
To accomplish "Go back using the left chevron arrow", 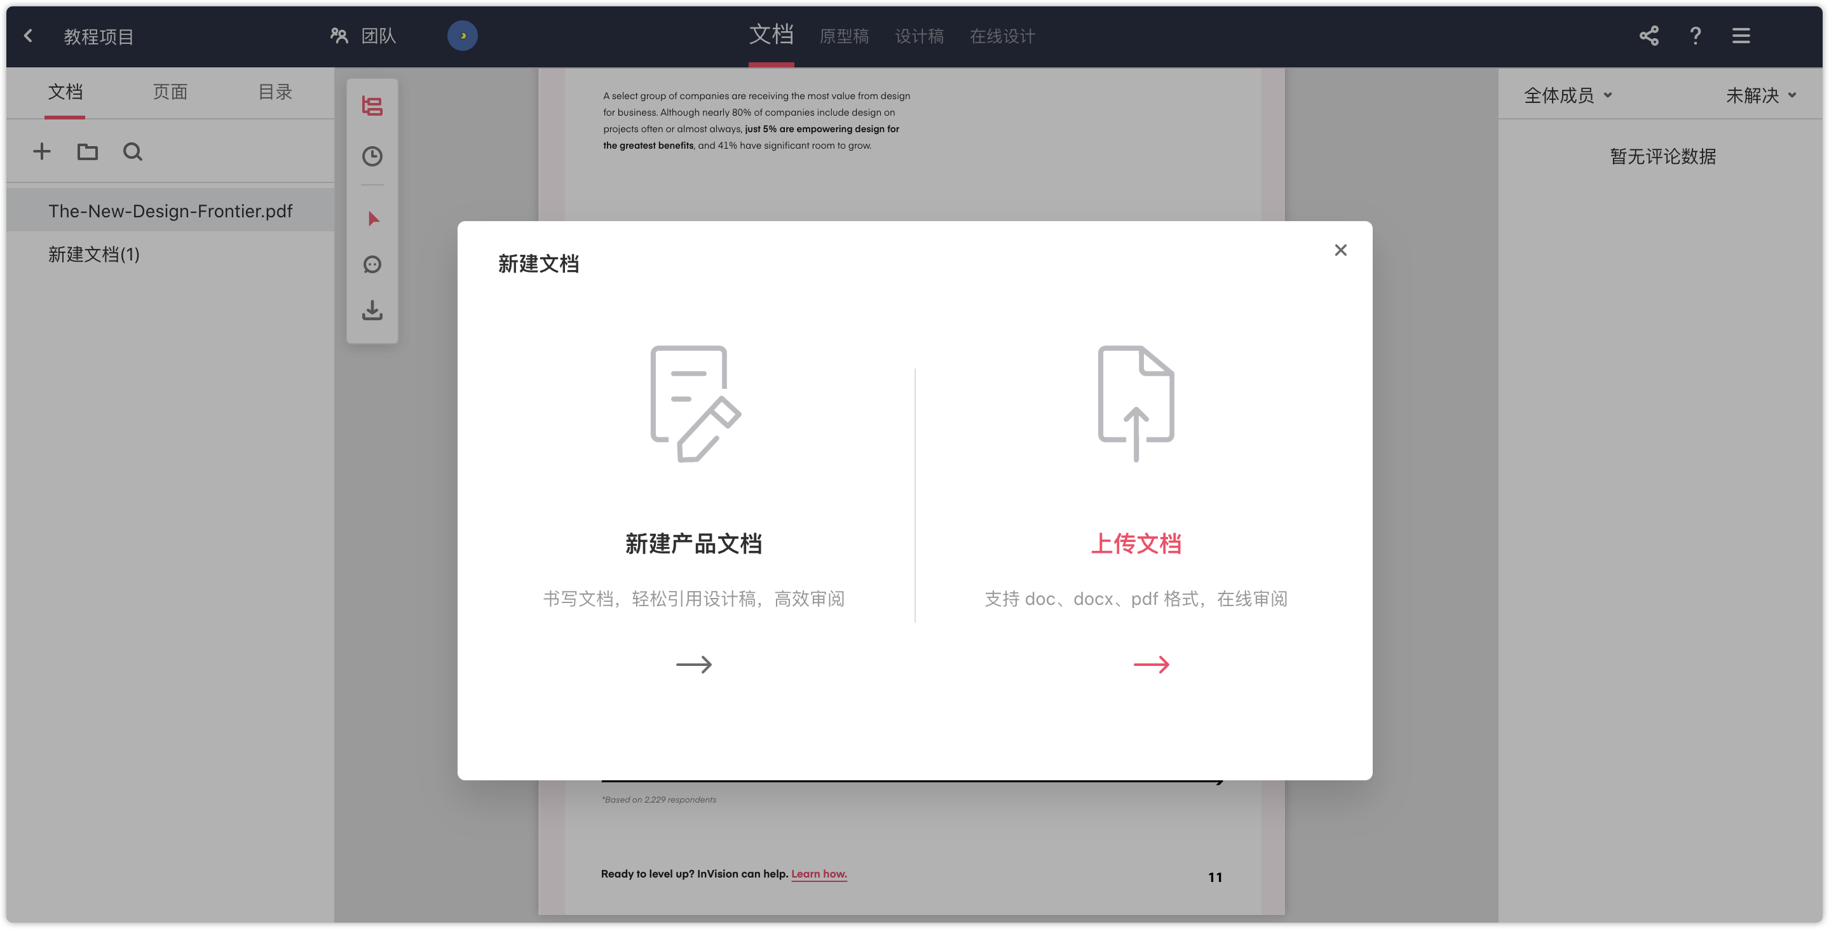I will click(29, 36).
